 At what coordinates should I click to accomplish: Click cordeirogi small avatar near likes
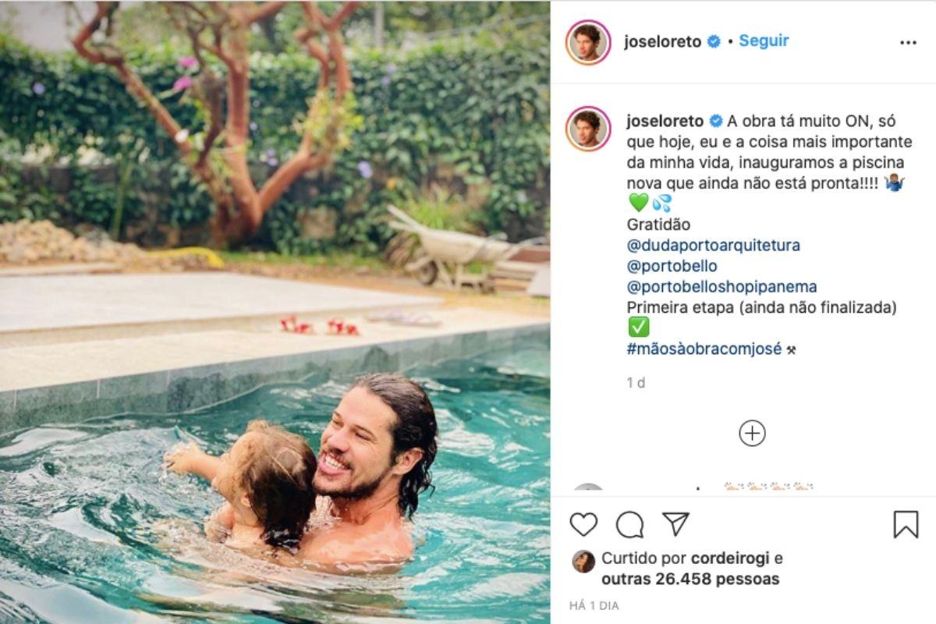pos(583,562)
